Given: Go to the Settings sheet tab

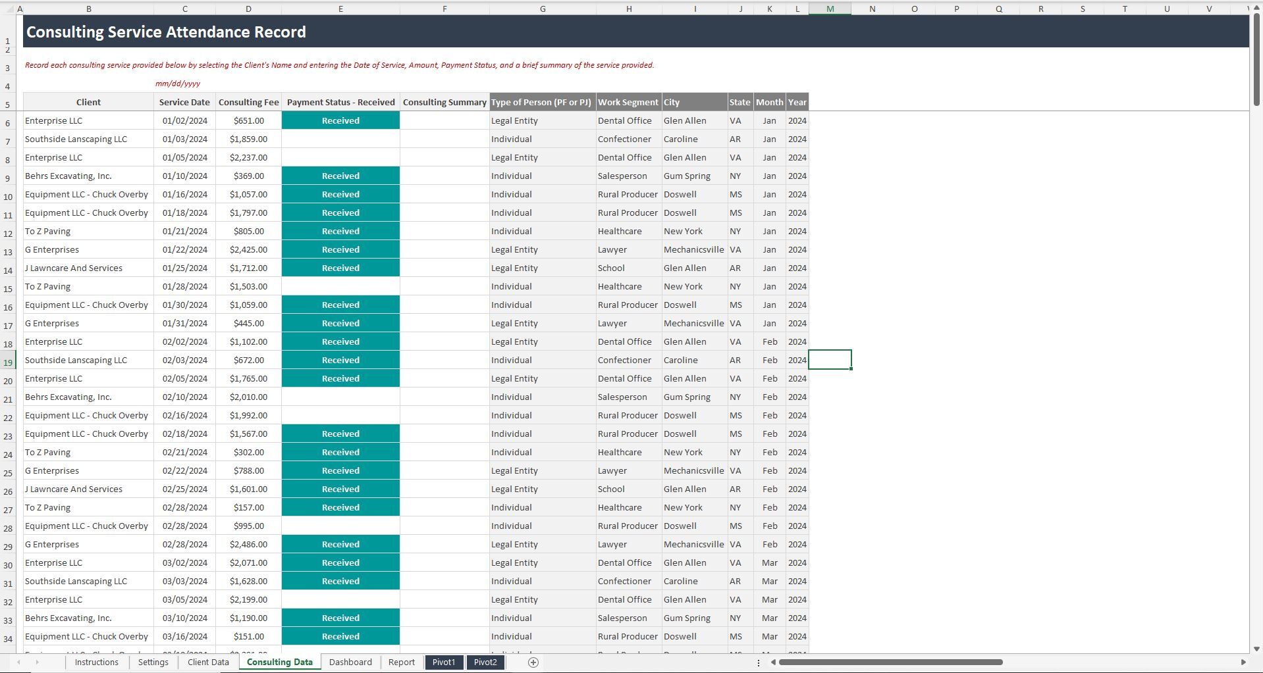Looking at the screenshot, I should tap(153, 662).
